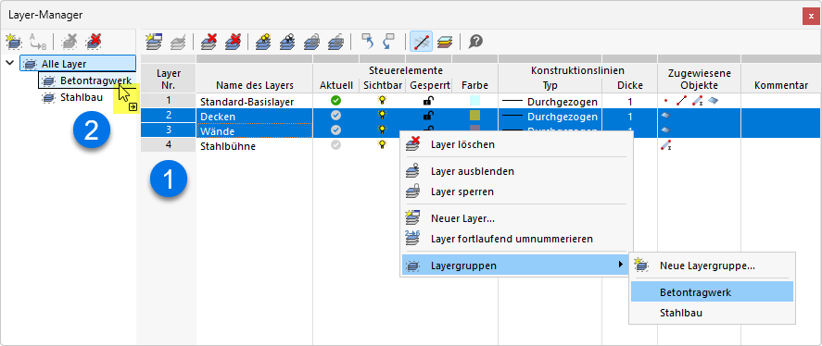This screenshot has width=822, height=346.
Task: Click the blue arrow curving left toolbar icon
Action: pyautogui.click(x=368, y=41)
